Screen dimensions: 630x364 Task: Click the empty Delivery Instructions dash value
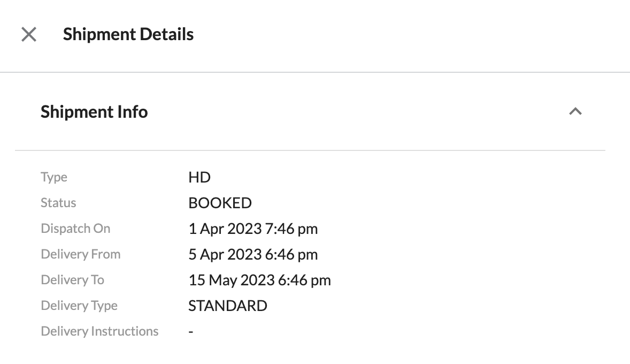[191, 332]
